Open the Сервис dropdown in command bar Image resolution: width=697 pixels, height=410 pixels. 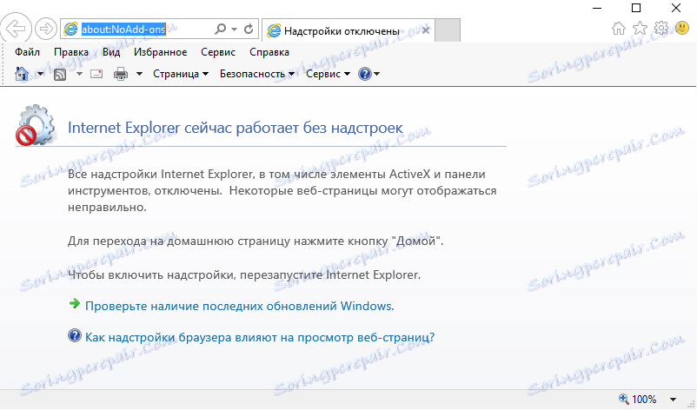click(x=328, y=74)
